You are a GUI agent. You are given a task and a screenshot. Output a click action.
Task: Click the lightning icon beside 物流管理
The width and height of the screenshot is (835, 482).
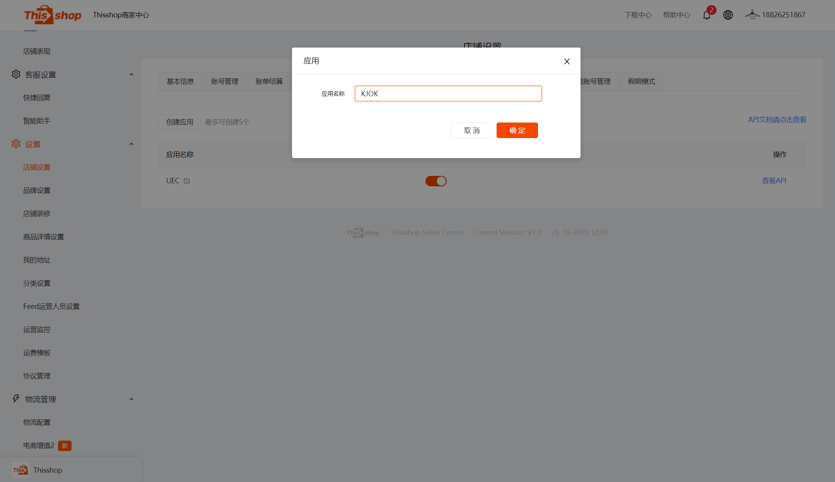[x=16, y=399]
